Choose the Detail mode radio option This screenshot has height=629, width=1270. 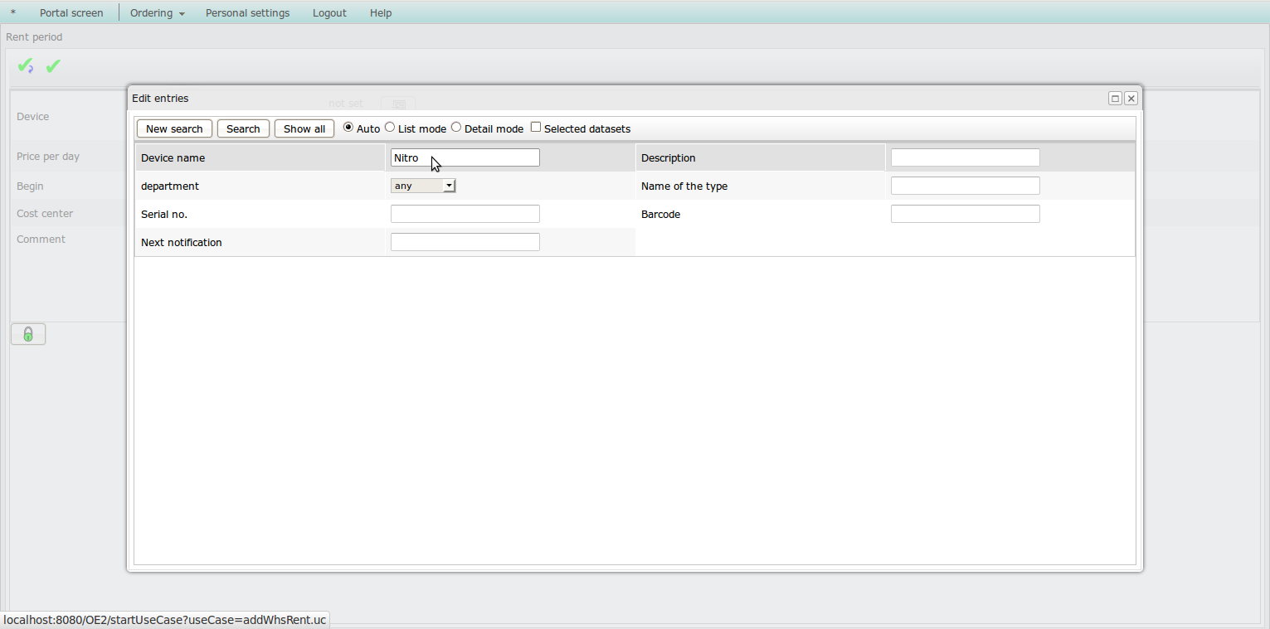456,128
